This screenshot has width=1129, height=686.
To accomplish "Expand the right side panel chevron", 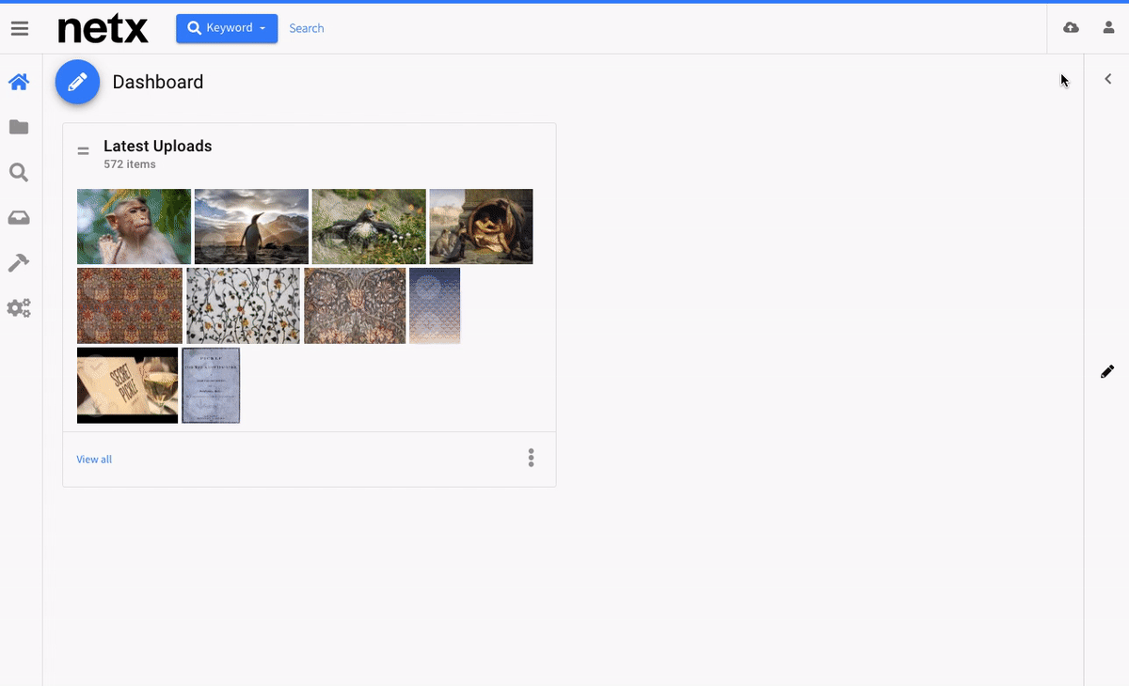I will pos(1108,79).
